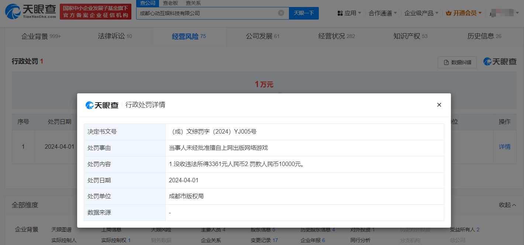
Task: Collapse the 全部维度 section with 收起
Action: coord(508,205)
